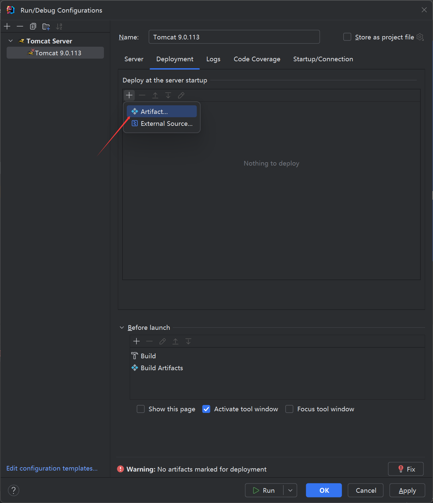
Task: Select Tomcat 9.0.113 in configuration tree
Action: point(55,53)
